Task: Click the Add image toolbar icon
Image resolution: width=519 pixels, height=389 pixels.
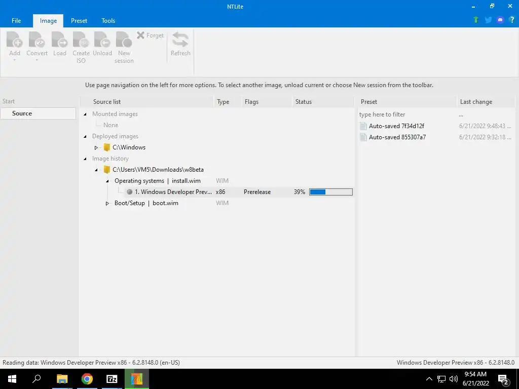Action: click(x=15, y=40)
